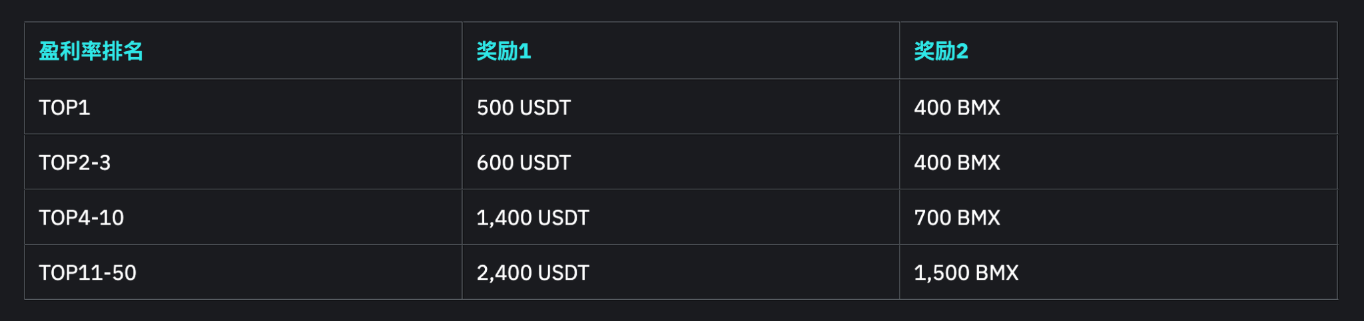Click the 奖励2 column header
Viewport: 1364px width, 321px height.
[x=940, y=51]
